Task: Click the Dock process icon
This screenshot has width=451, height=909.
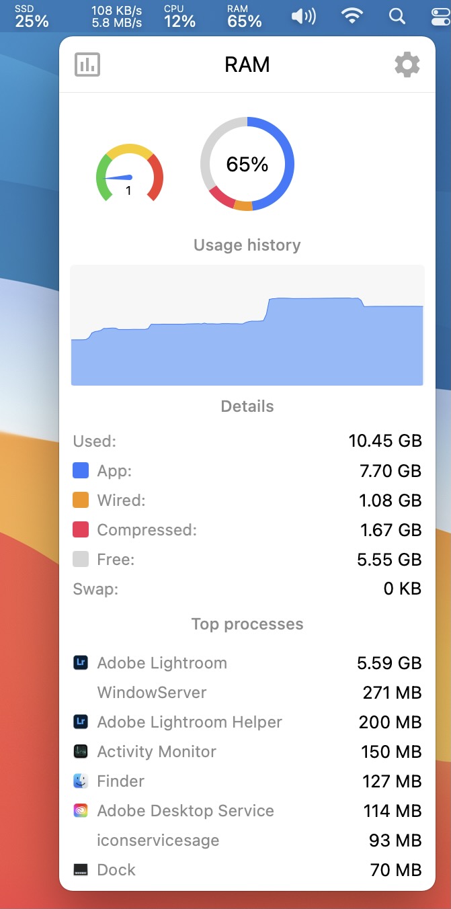Action: coord(81,870)
